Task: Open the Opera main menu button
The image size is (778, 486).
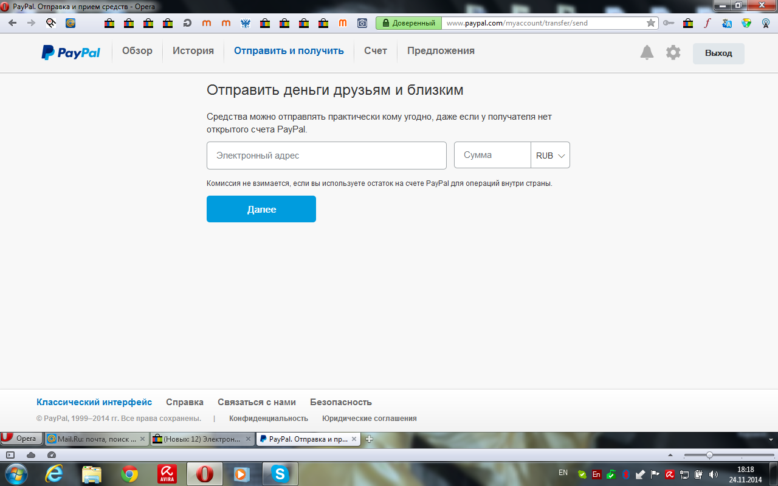Action: (22, 439)
